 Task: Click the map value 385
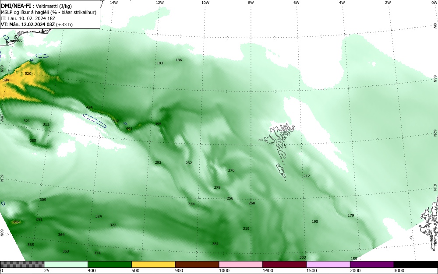click(33, 141)
